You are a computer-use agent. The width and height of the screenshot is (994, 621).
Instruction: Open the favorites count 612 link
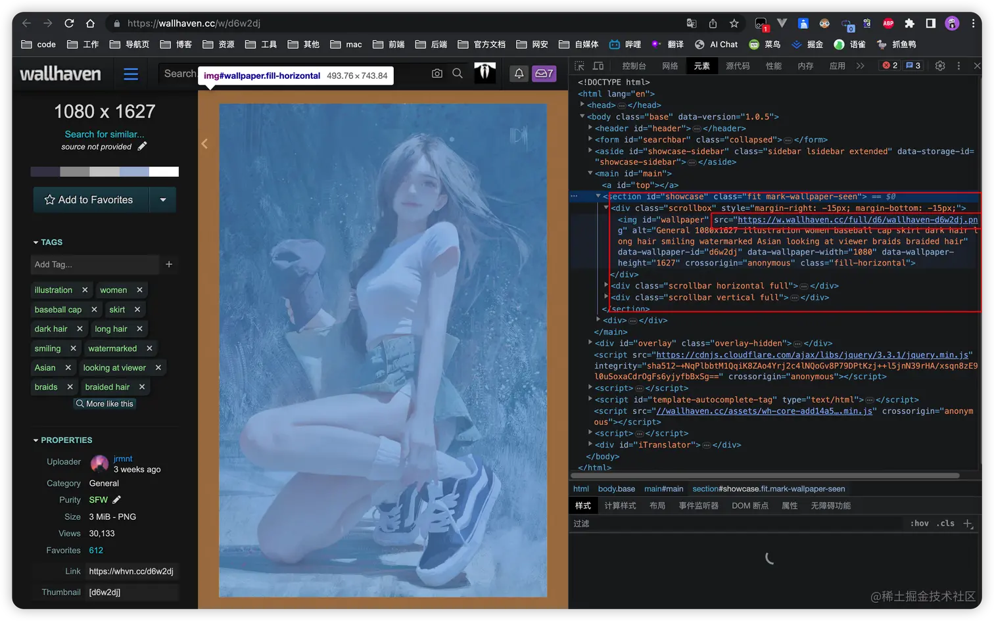[x=96, y=551]
